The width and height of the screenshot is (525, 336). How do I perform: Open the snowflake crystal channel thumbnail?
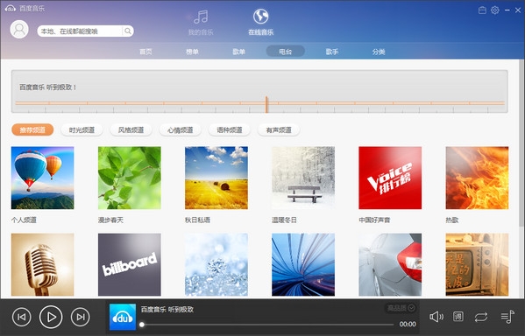[x=216, y=264]
